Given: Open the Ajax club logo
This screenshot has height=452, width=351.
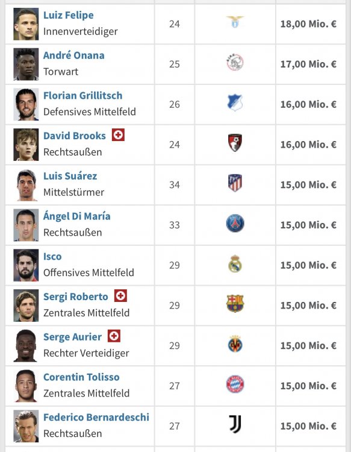Looking at the screenshot, I should coord(235,62).
